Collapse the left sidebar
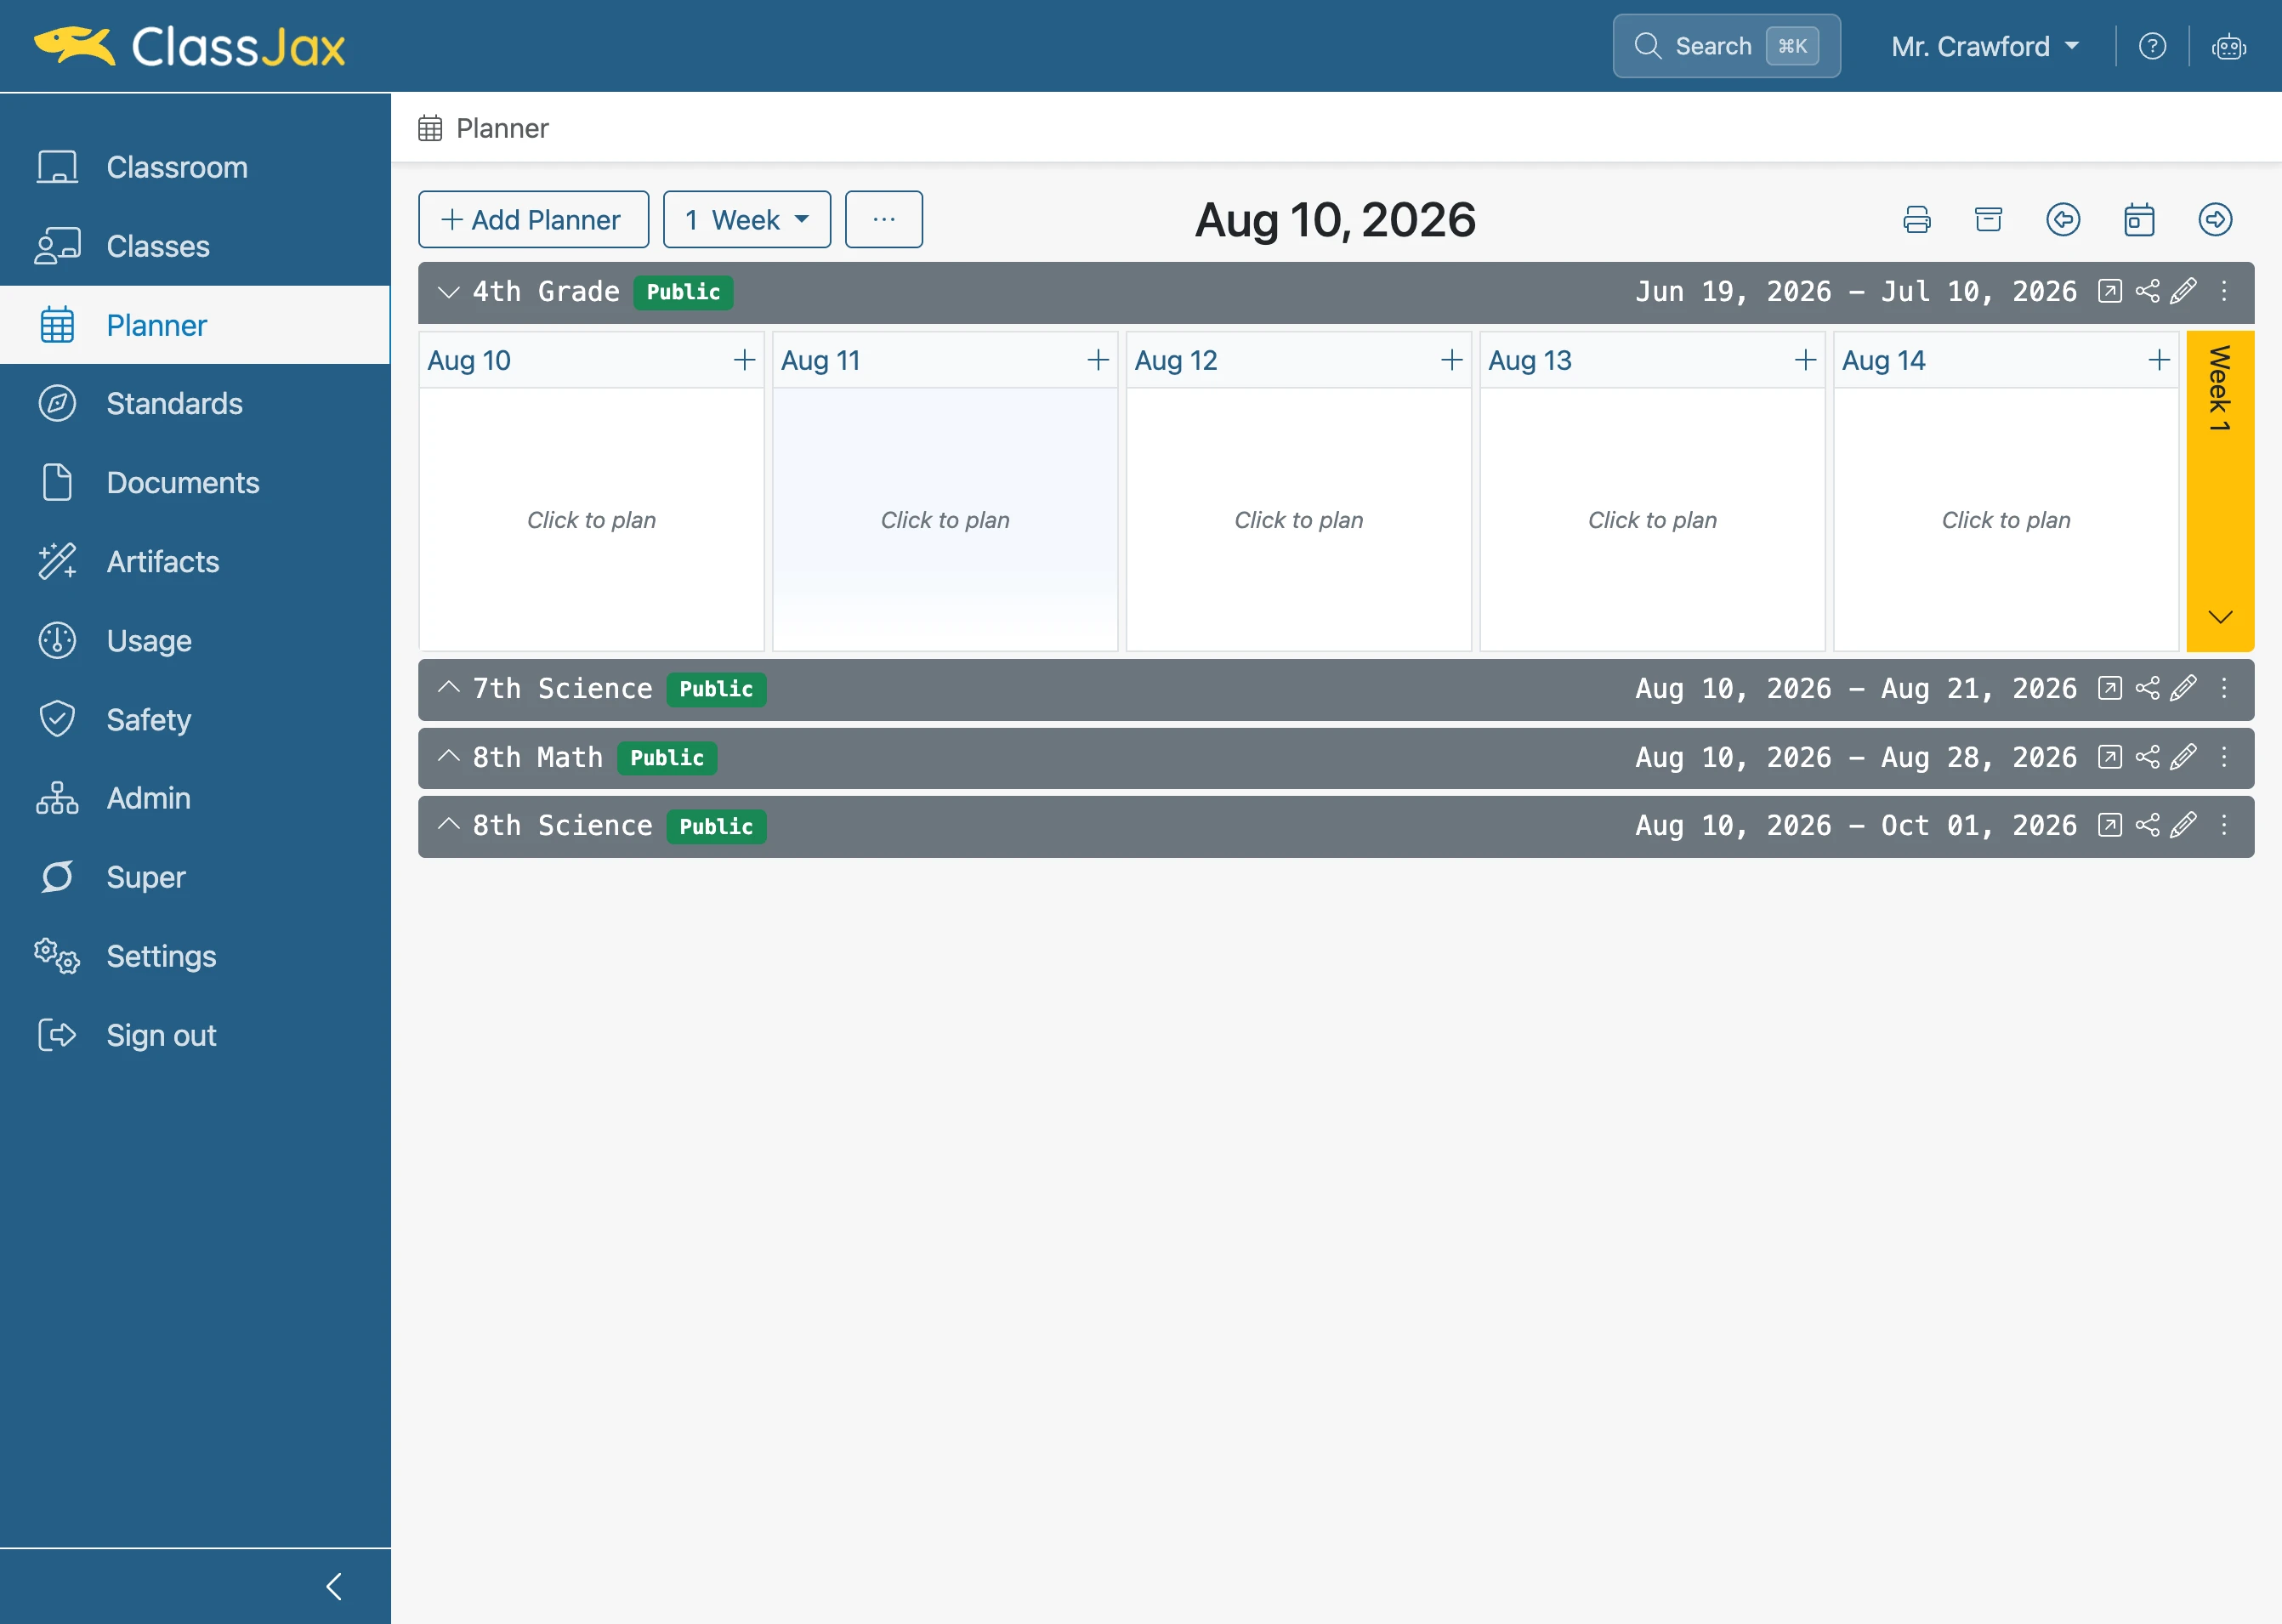 point(334,1586)
